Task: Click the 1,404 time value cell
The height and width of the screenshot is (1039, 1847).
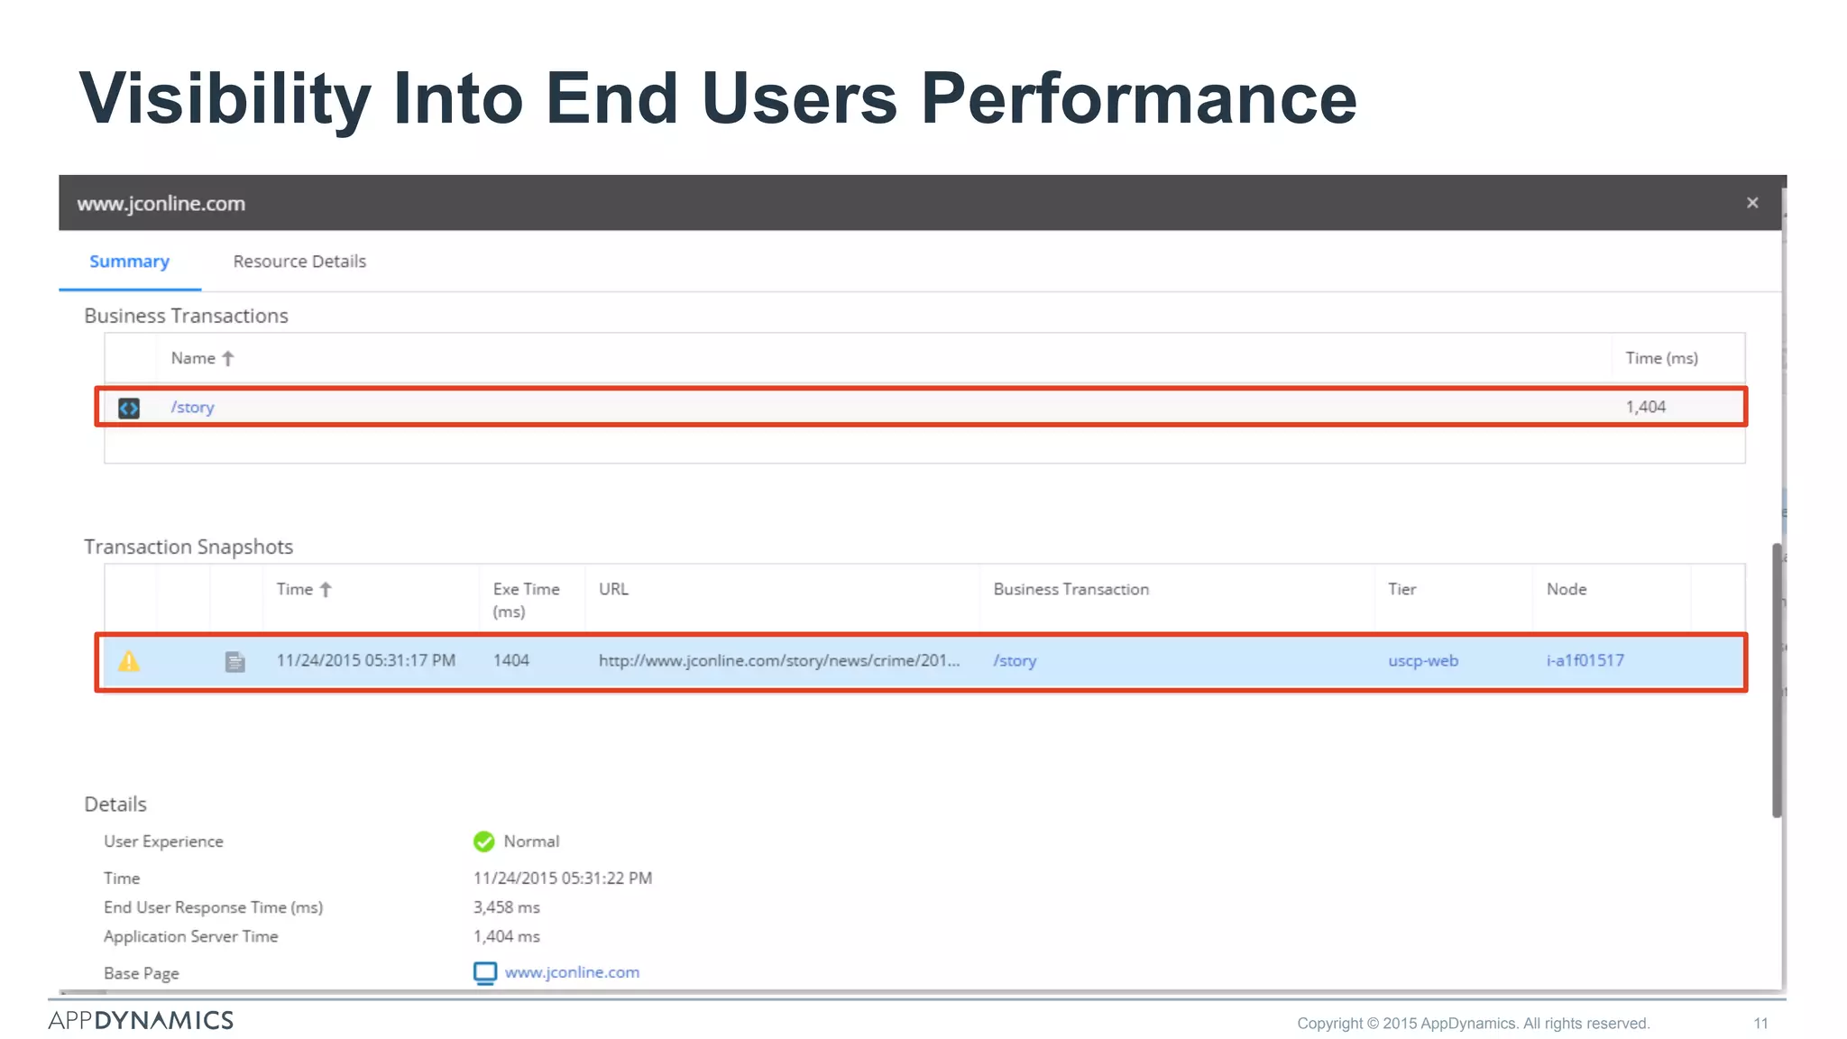Action: (1645, 407)
